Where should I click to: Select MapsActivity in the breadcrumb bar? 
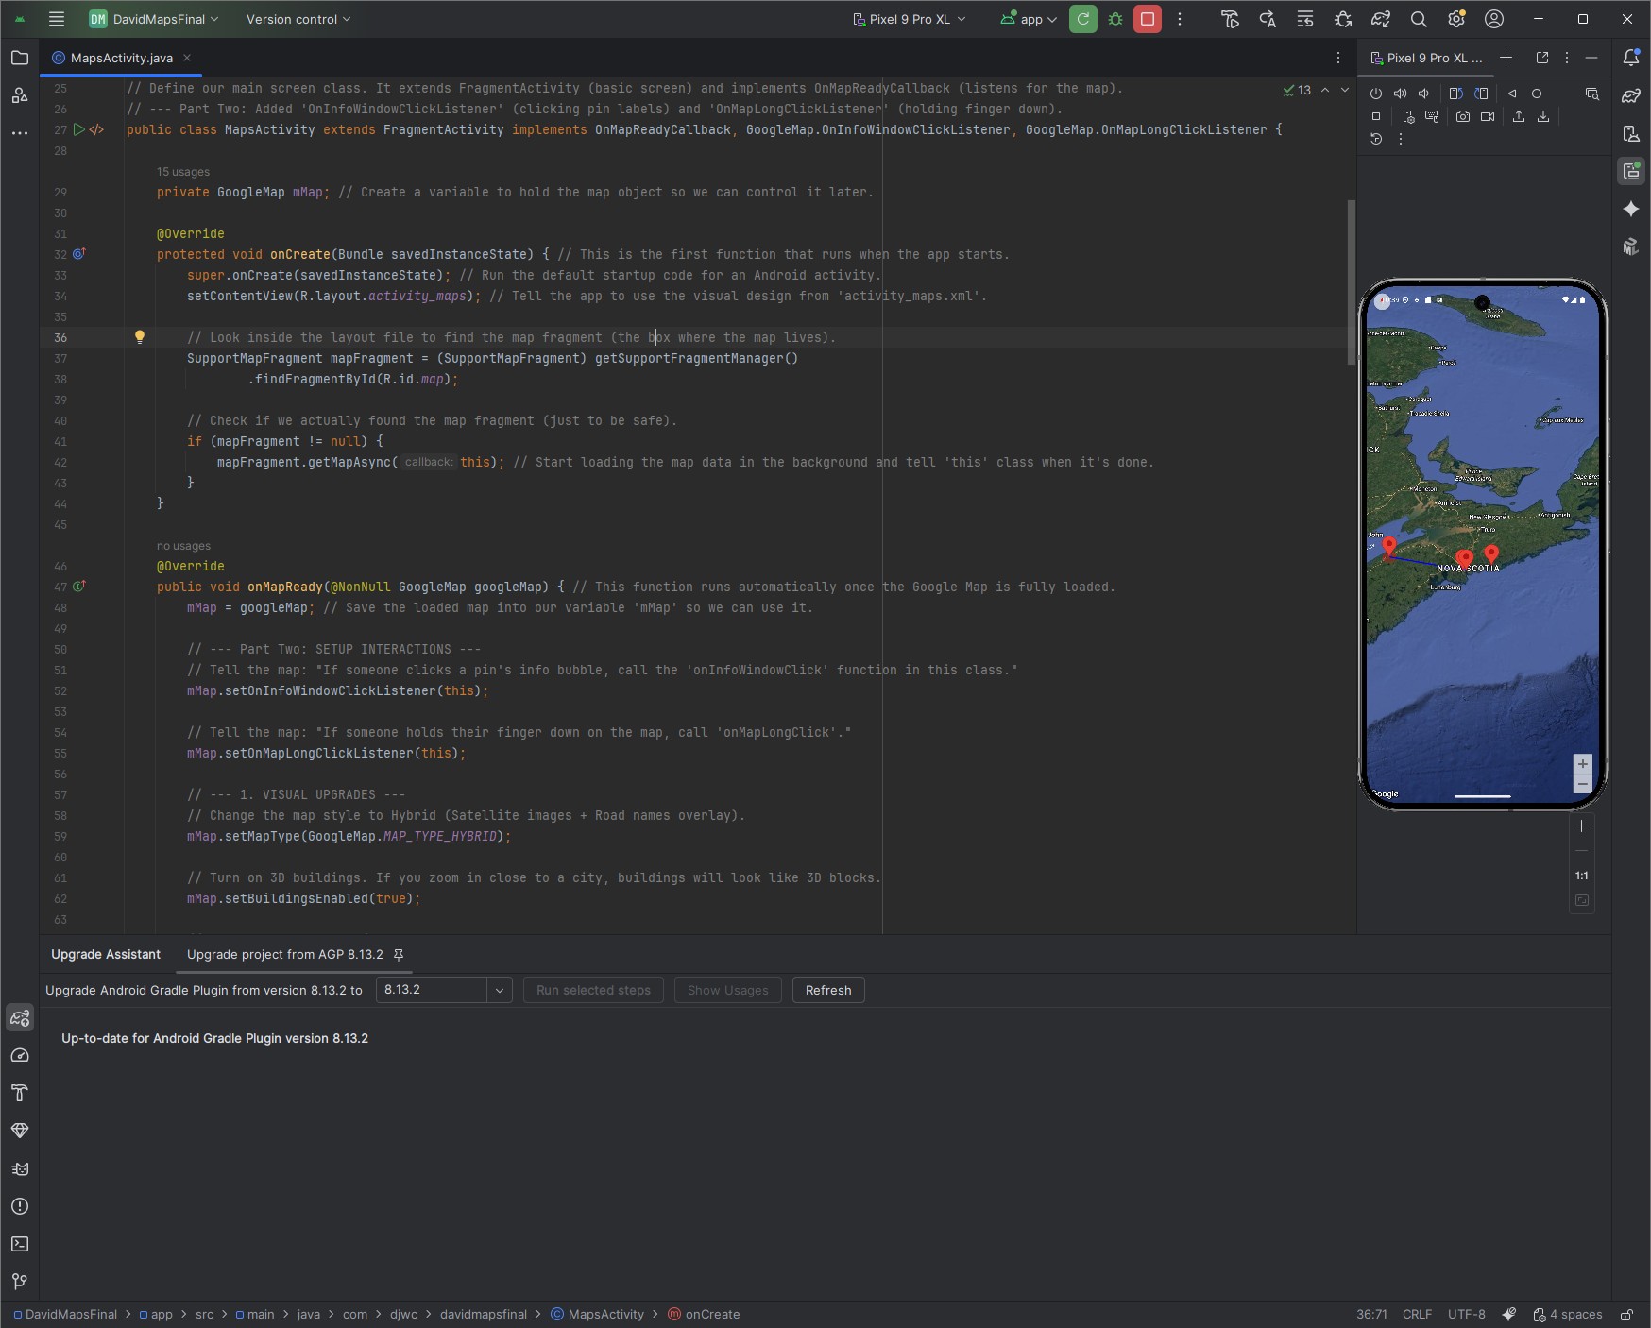click(604, 1314)
